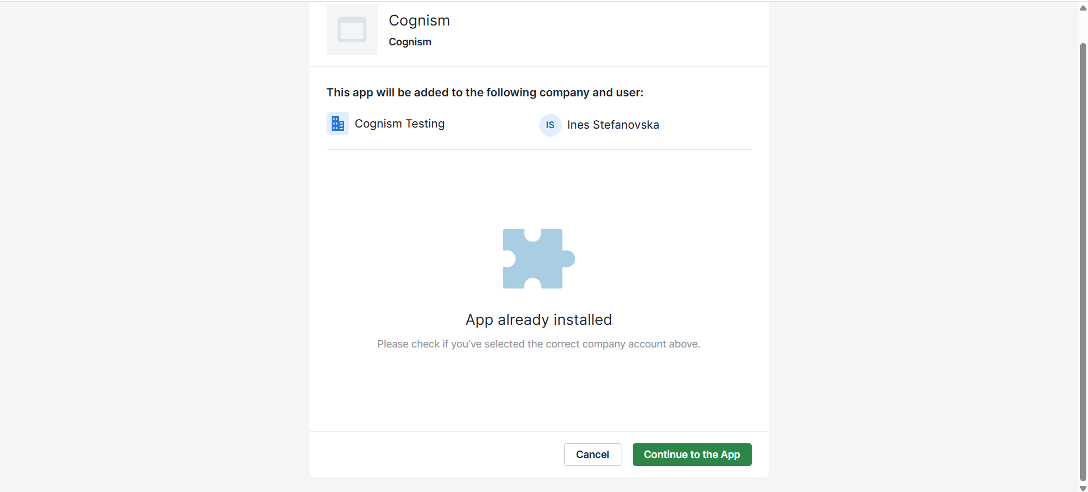Screen dimensions: 1088x492
Task: Click the 'Please check' hint message
Action: tap(539, 344)
